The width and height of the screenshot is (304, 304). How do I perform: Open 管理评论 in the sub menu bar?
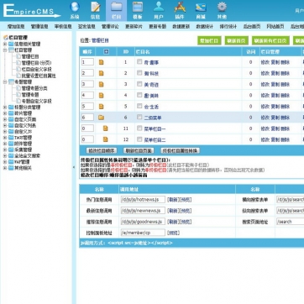click(110, 27)
